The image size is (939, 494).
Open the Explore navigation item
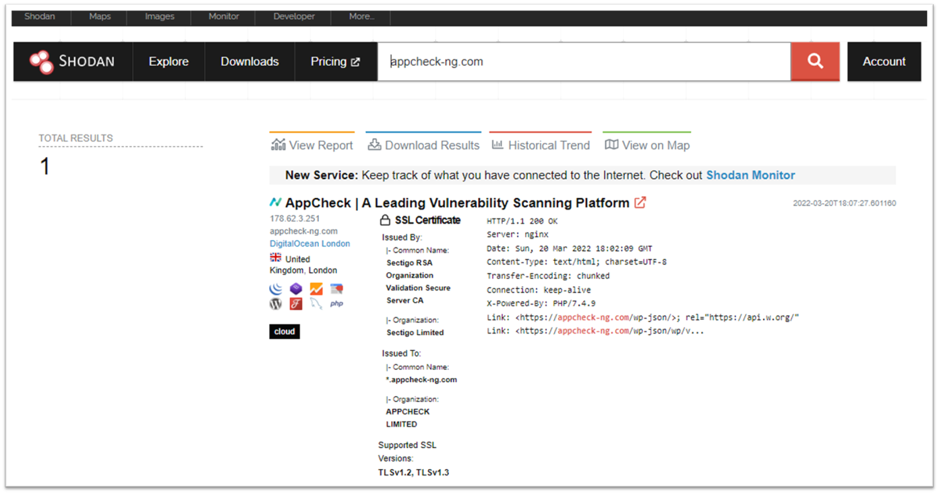pyautogui.click(x=169, y=61)
